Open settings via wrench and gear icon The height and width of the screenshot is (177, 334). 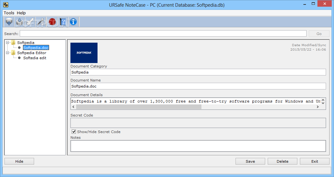tap(41, 22)
